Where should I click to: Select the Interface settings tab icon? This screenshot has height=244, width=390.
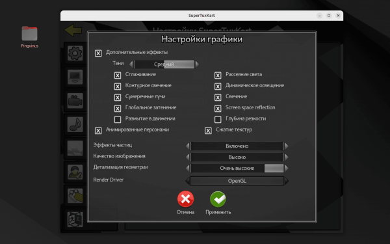click(75, 148)
